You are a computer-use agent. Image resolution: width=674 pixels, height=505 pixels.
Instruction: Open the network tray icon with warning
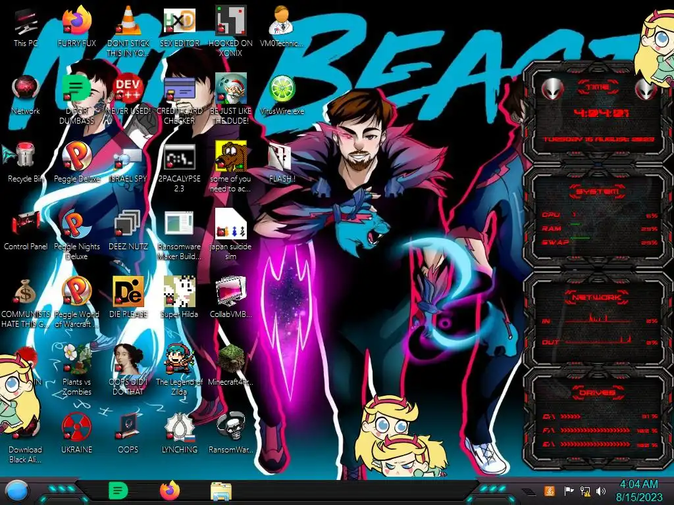(x=585, y=491)
